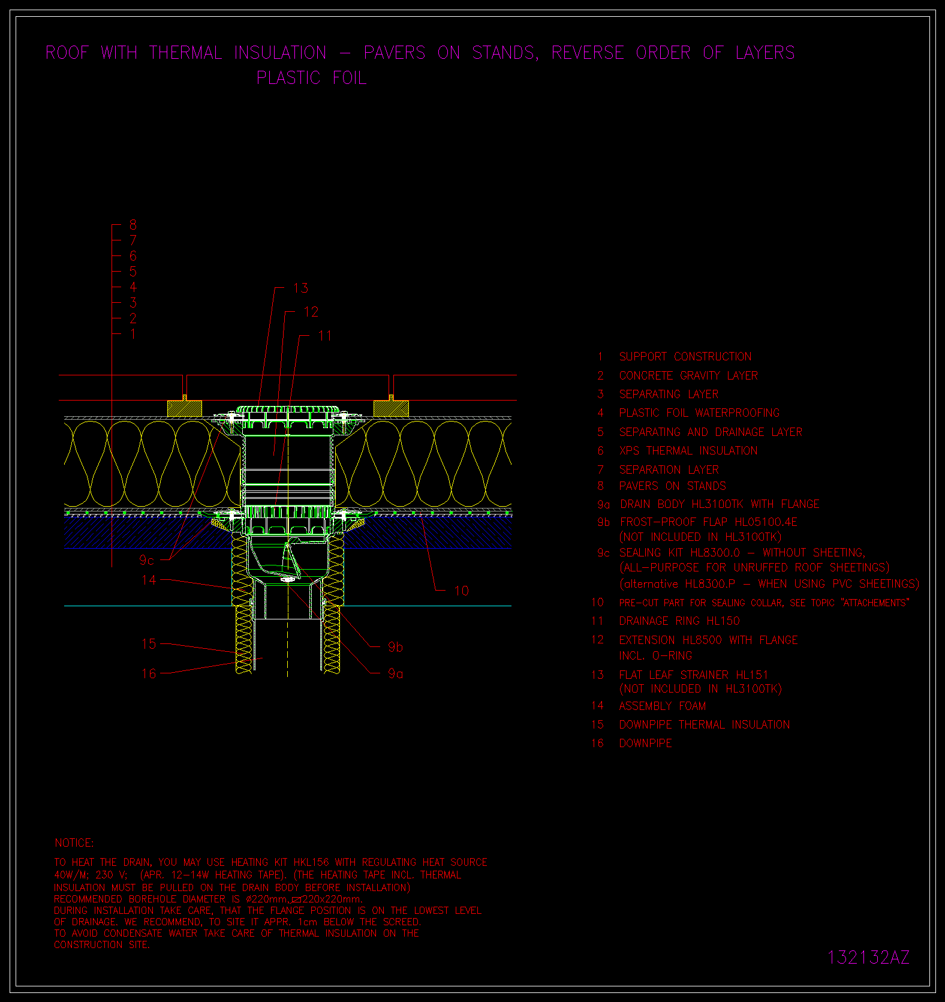Click '(alternative HL8300.P' legend line

coord(769,584)
